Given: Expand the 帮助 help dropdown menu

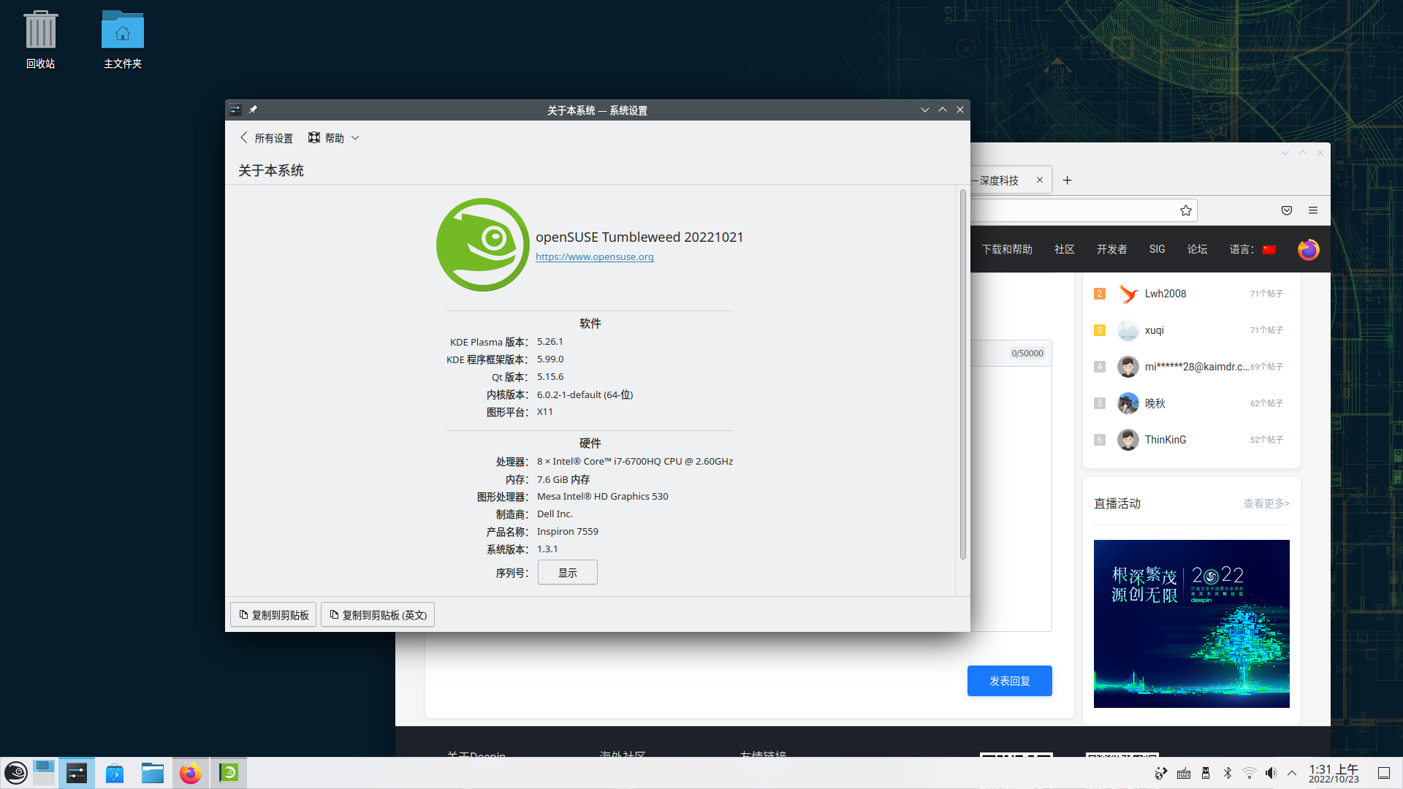Looking at the screenshot, I should (334, 138).
